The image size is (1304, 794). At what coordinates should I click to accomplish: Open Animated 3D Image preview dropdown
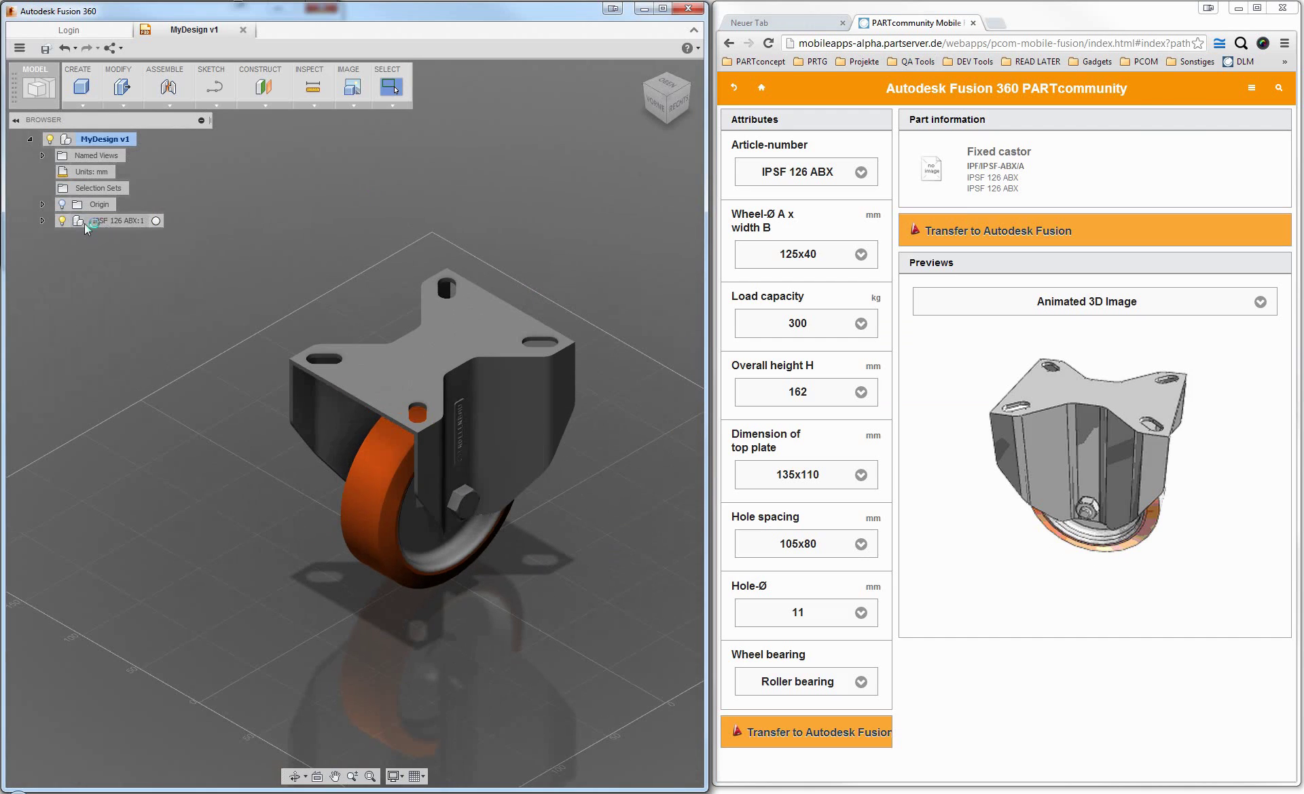click(x=1094, y=302)
